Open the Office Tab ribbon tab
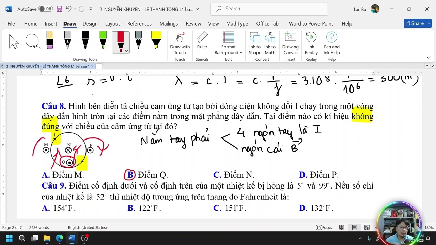The width and height of the screenshot is (436, 245). [x=267, y=23]
